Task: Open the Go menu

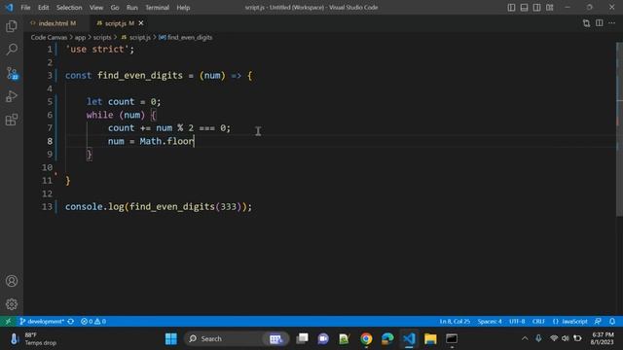Action: pyautogui.click(x=115, y=7)
